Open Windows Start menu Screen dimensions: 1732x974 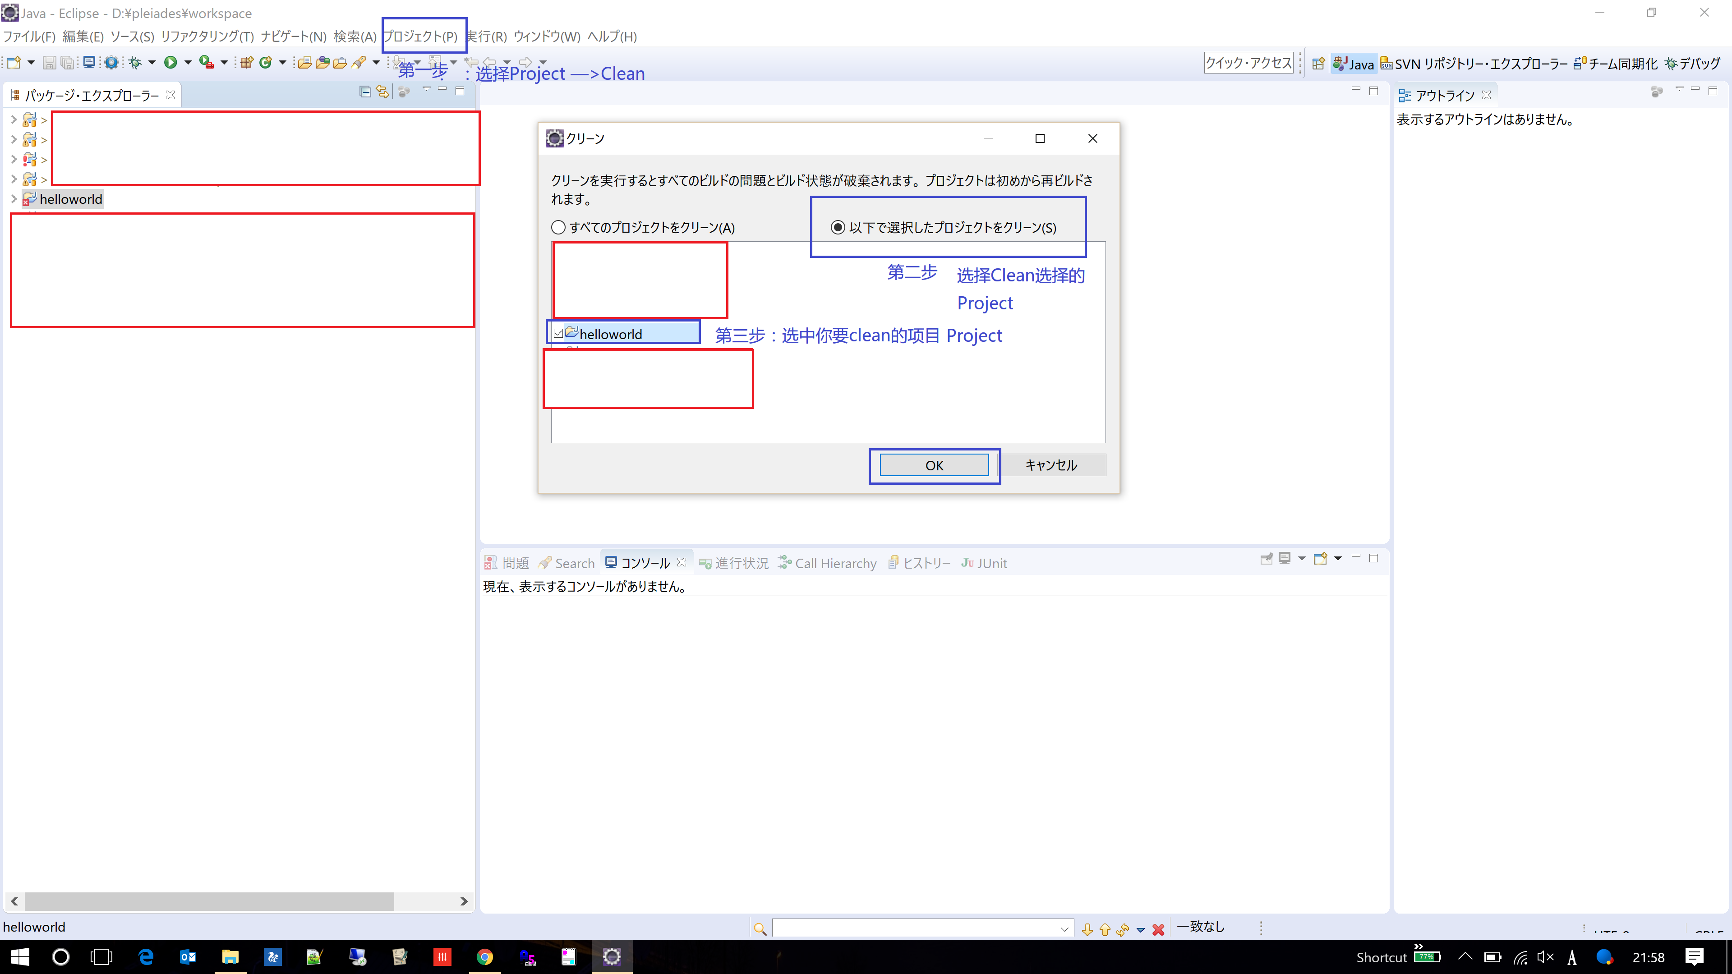pos(19,956)
